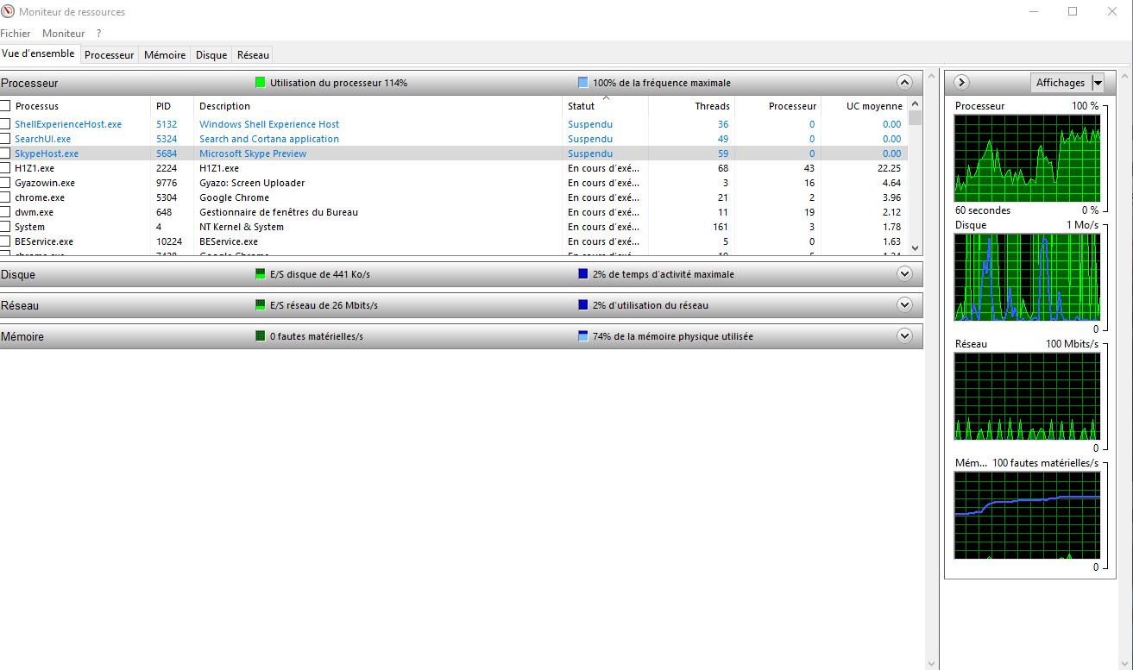Image resolution: width=1133 pixels, height=670 pixels.
Task: Open the Fichier menu
Action: [16, 34]
